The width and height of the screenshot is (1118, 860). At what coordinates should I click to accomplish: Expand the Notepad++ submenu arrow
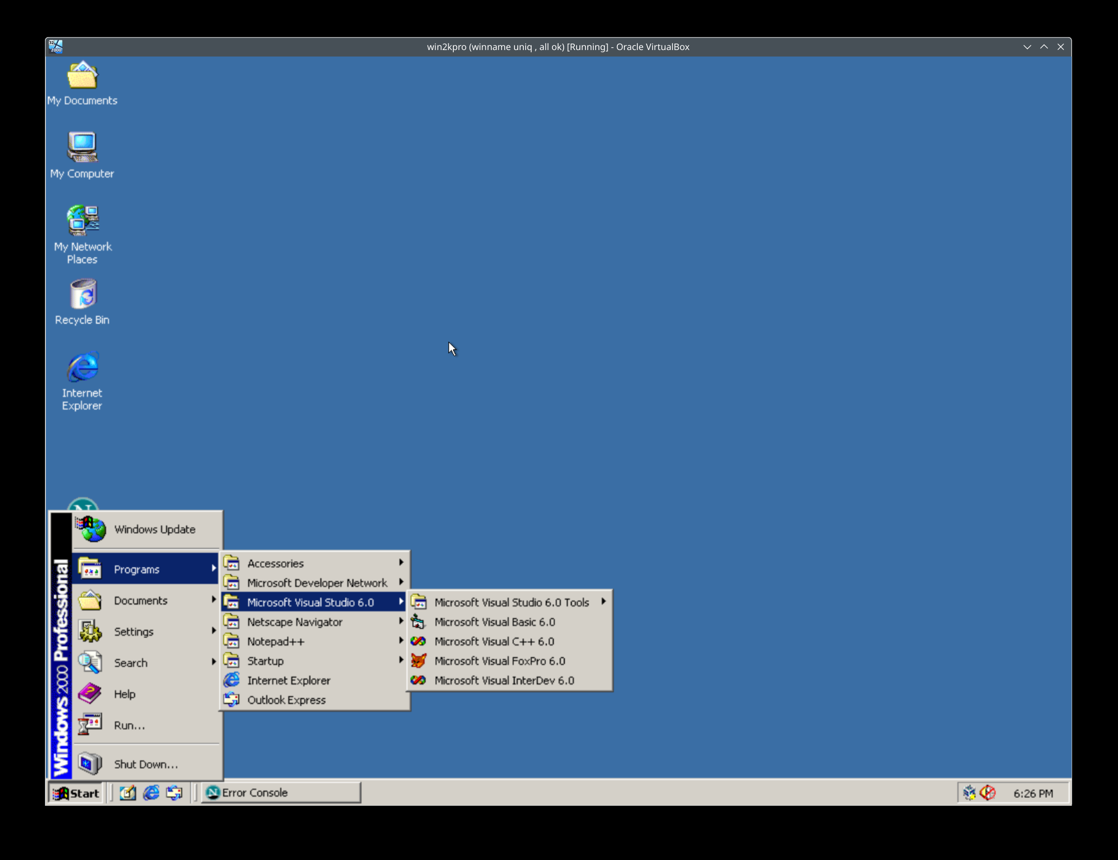tap(401, 640)
